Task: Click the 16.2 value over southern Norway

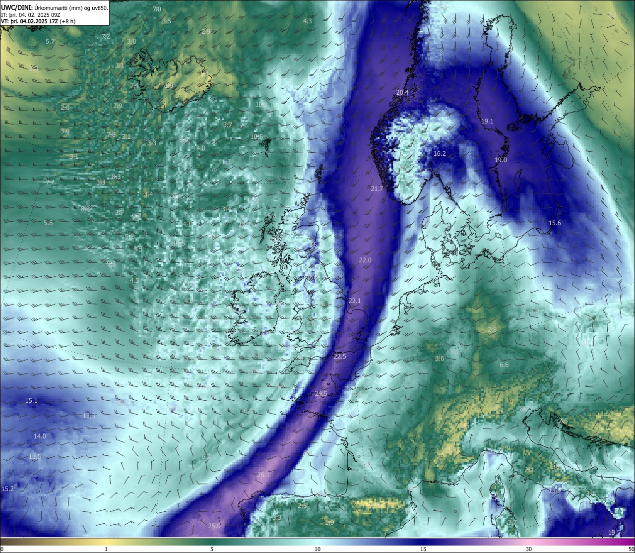Action: click(440, 154)
